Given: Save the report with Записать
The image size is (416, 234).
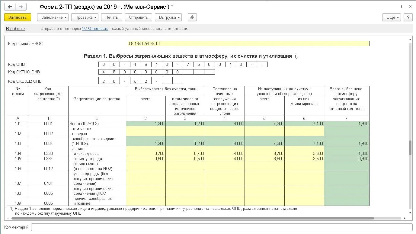Looking at the screenshot, I should click(x=18, y=17).
